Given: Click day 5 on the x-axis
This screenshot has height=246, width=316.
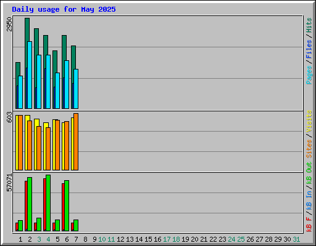Looking at the screenshot, I should (x=57, y=239).
